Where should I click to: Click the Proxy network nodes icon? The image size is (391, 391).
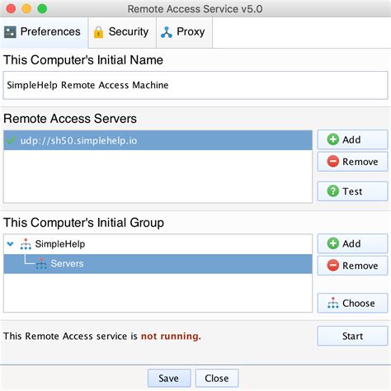[x=167, y=32]
